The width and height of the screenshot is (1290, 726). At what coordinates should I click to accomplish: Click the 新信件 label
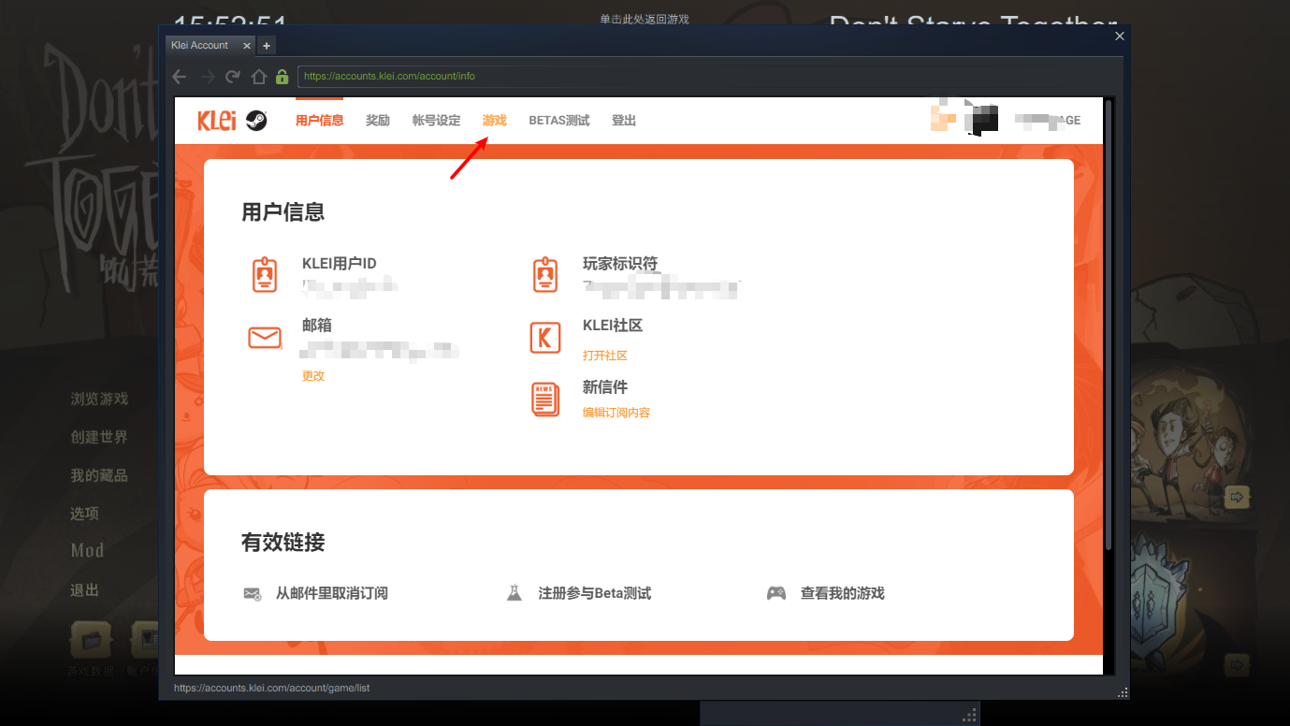pos(605,387)
